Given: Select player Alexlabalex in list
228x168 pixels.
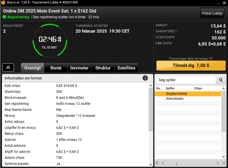Looking at the screenshot, I should [175, 99].
